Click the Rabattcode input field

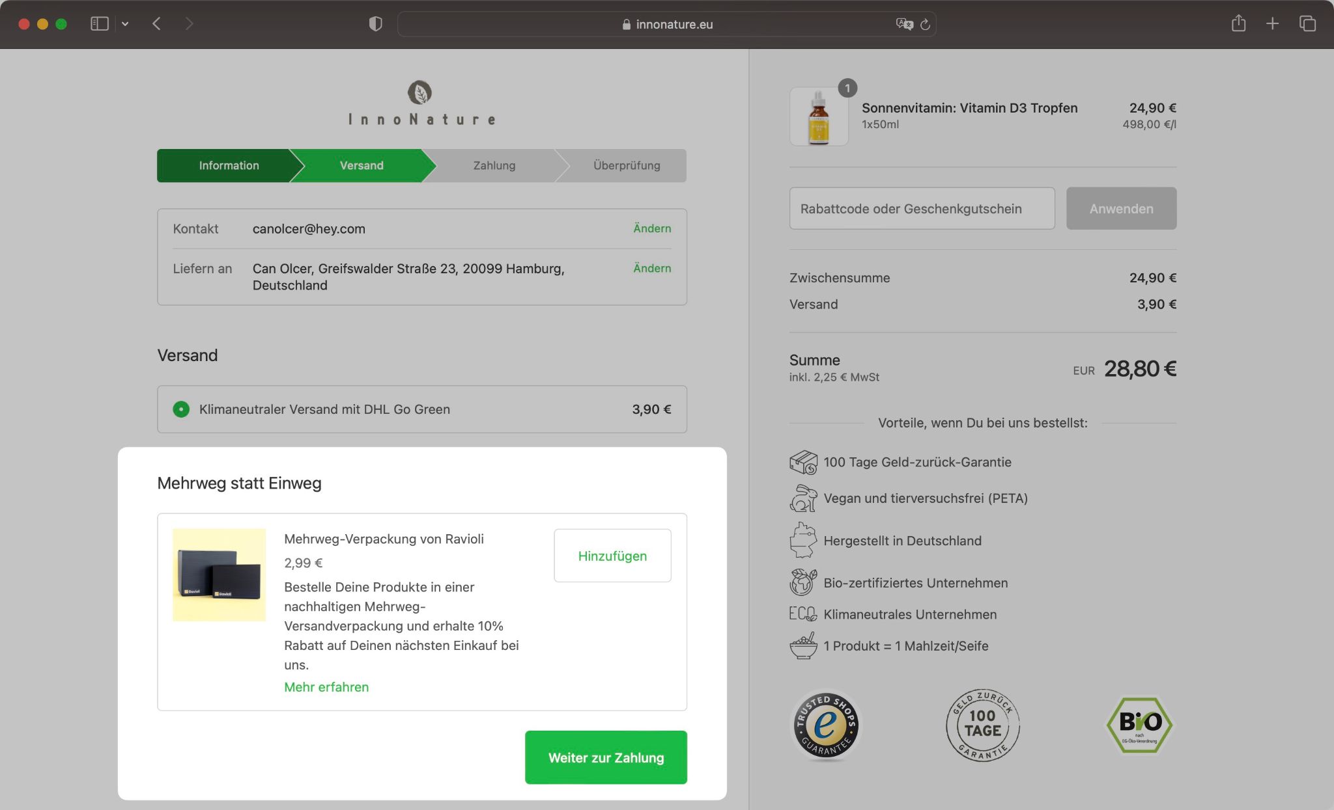922,208
